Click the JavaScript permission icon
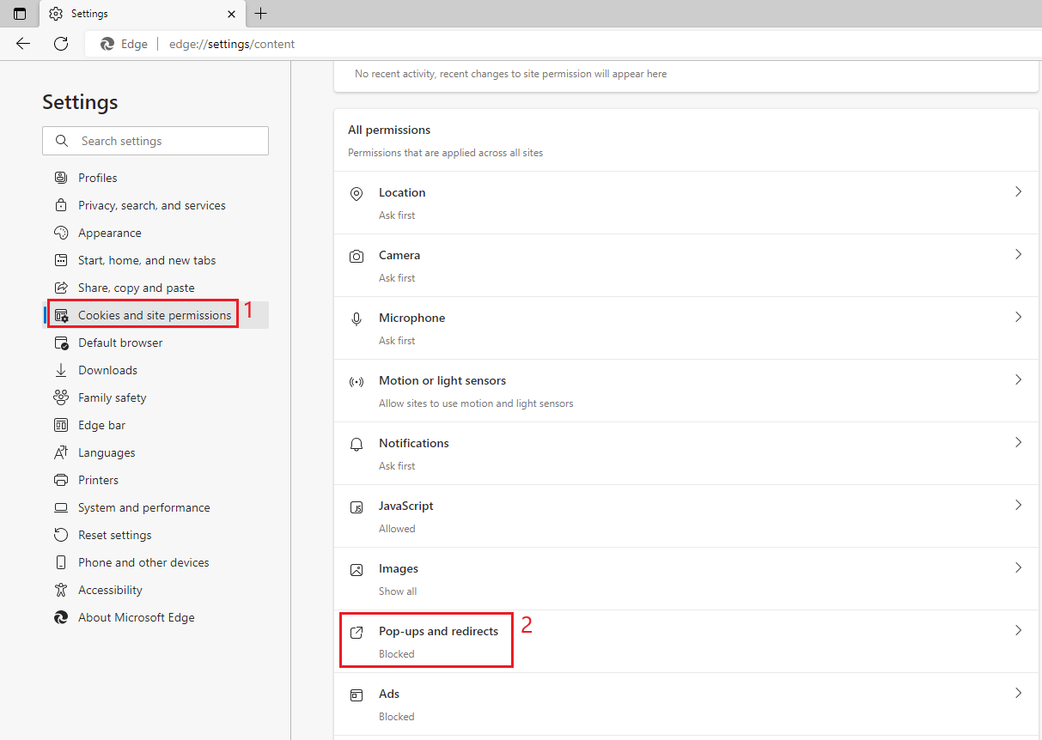 356,507
